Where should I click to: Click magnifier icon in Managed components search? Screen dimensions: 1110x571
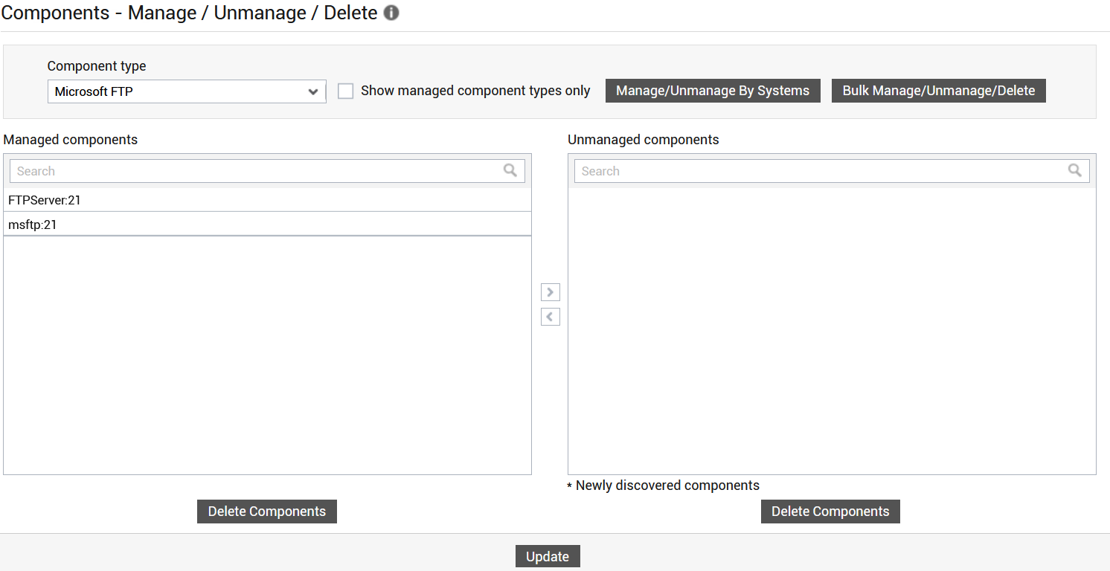tap(510, 170)
